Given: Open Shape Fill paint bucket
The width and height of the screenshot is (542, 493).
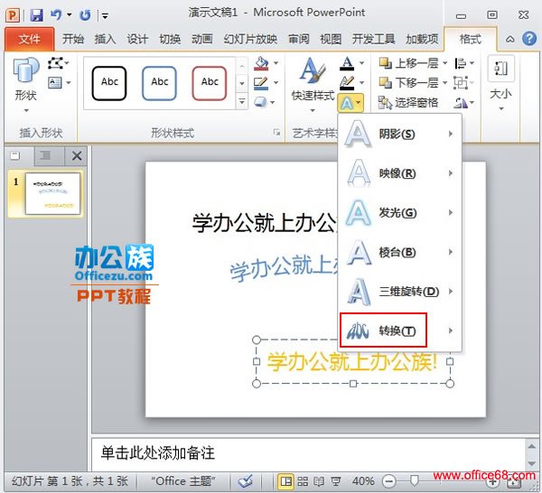Looking at the screenshot, I should (x=261, y=63).
